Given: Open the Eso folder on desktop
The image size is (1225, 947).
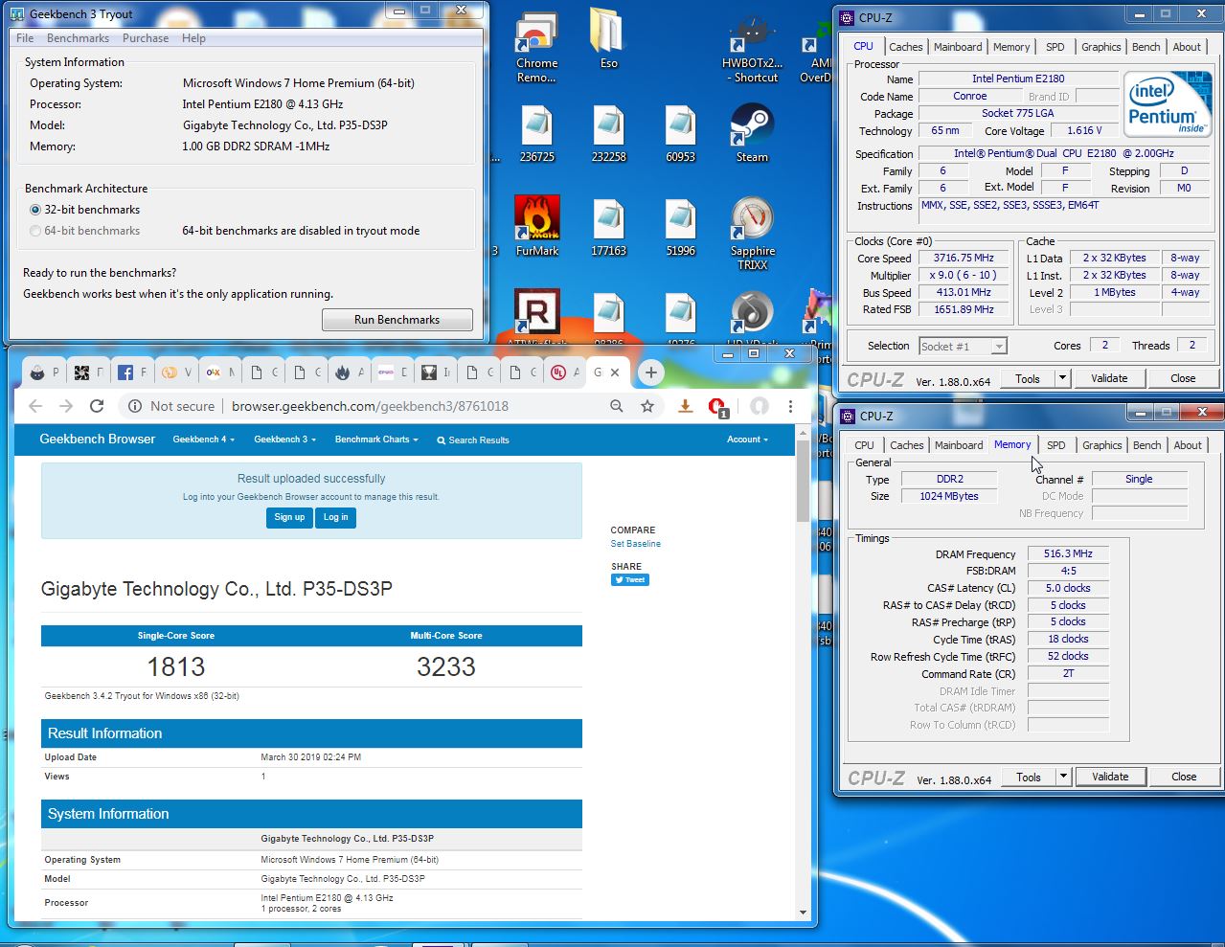Looking at the screenshot, I should (608, 42).
